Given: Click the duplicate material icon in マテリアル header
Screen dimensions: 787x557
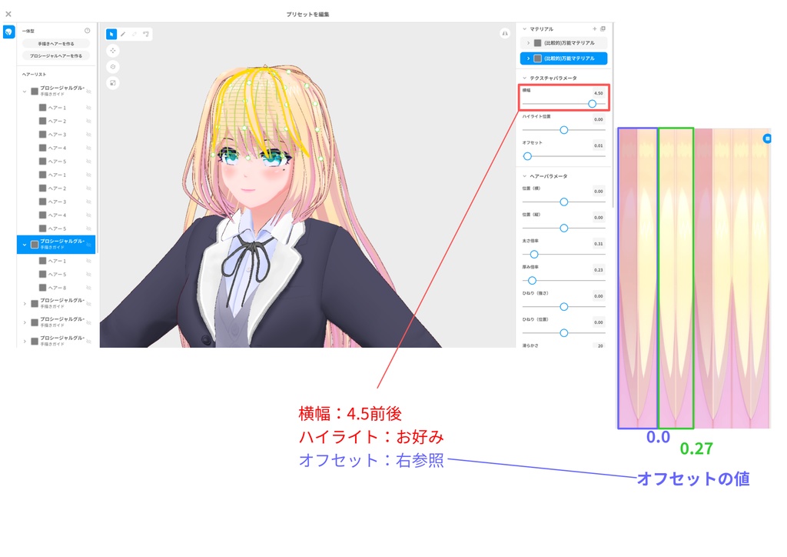Looking at the screenshot, I should 603,28.
